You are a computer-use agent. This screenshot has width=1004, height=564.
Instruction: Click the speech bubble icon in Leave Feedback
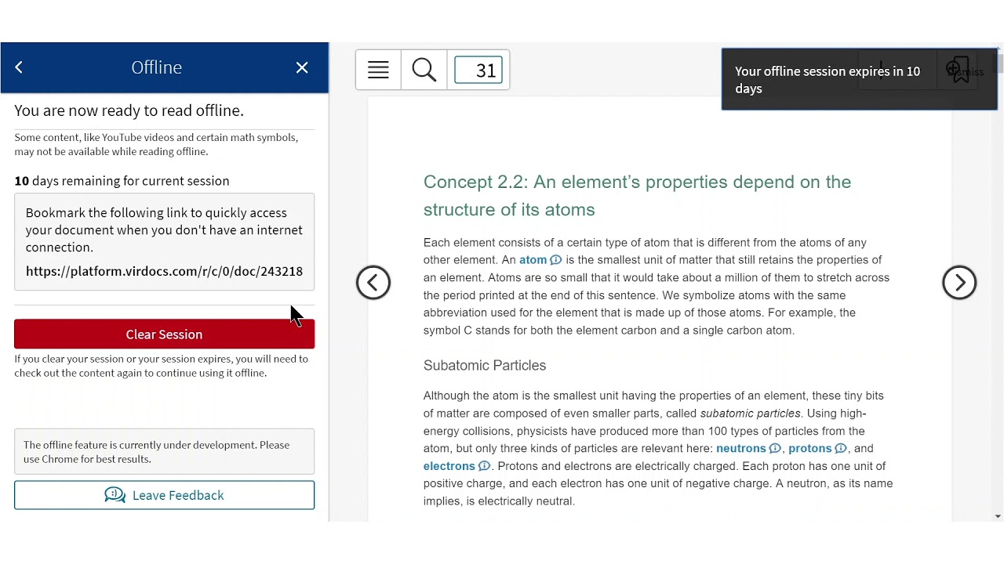[115, 495]
